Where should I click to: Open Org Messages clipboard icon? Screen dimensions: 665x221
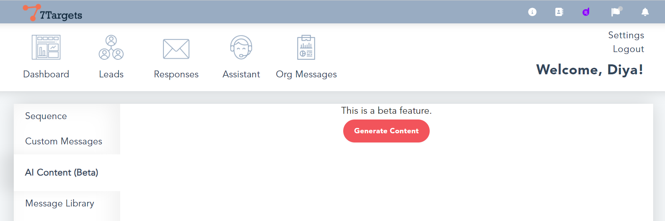tap(306, 47)
